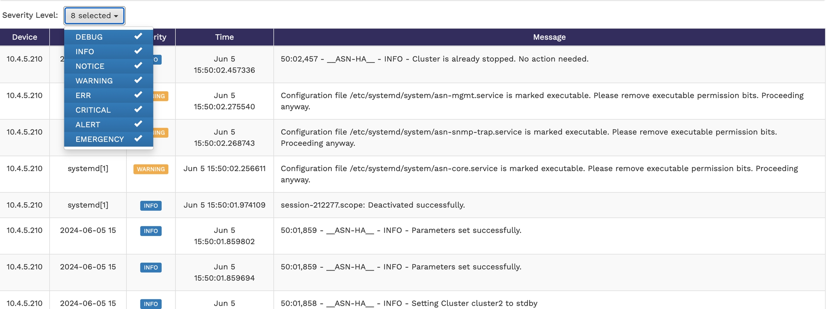
Task: Deselect CRITICAL severity level
Action: tap(108, 110)
